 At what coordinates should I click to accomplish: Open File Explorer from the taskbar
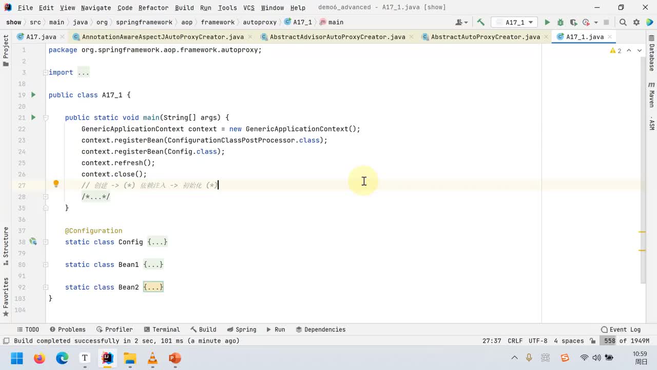130,358
